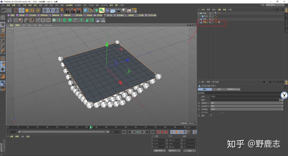Click the MoGraph Text (T) icon
The image size is (288, 156).
pos(81,20)
